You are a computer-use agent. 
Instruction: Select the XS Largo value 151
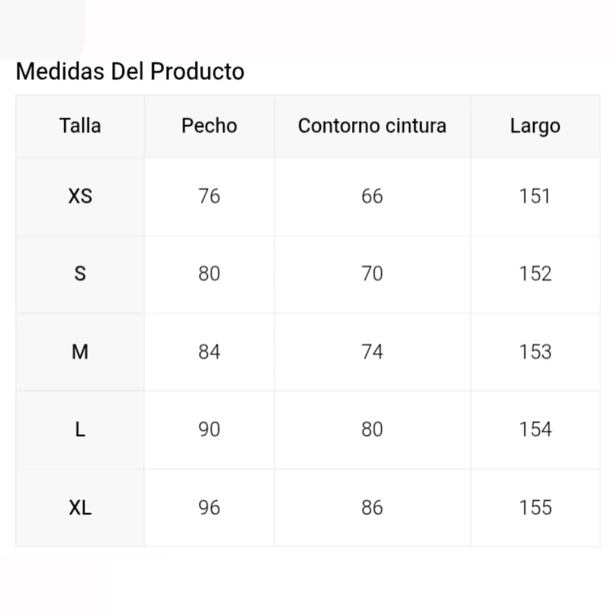(x=535, y=196)
